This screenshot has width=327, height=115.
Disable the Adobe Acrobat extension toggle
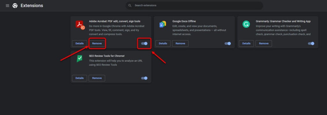[144, 44]
